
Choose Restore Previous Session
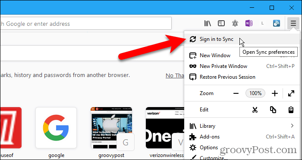pos(242,77)
